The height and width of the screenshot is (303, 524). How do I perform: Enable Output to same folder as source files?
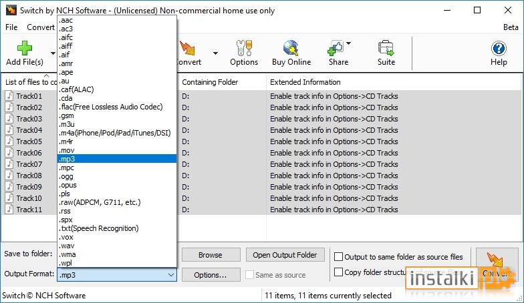point(338,256)
